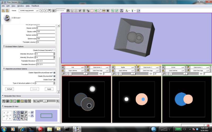Open the Window menu
This screenshot has width=212, height=132.
[x=21, y=6]
